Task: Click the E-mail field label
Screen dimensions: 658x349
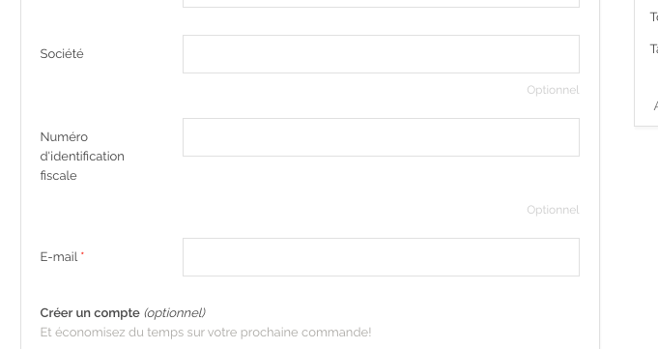Action: pos(59,257)
